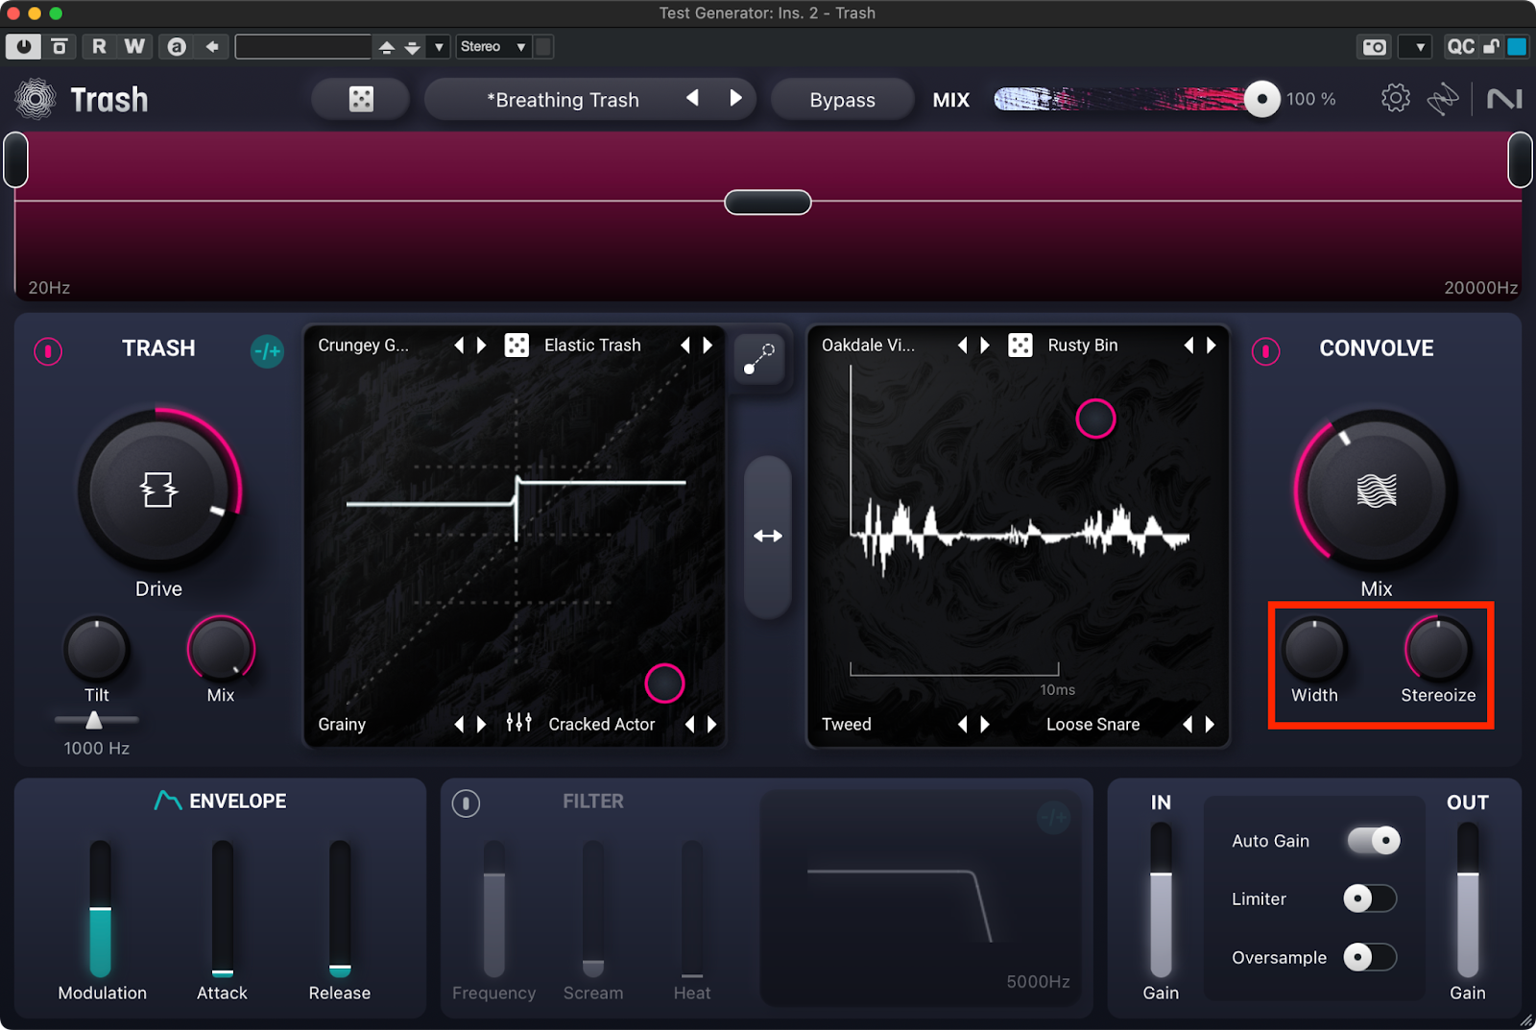Click the randomize dice button beside the preset name
The width and height of the screenshot is (1536, 1030).
click(x=361, y=99)
